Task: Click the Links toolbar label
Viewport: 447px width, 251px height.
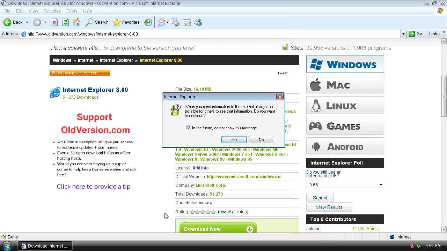Action: (434, 34)
